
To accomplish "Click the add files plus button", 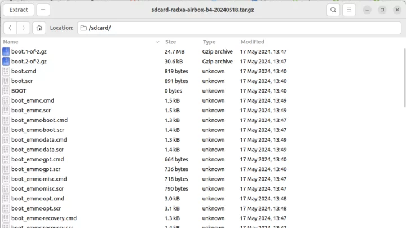I will [x=43, y=10].
